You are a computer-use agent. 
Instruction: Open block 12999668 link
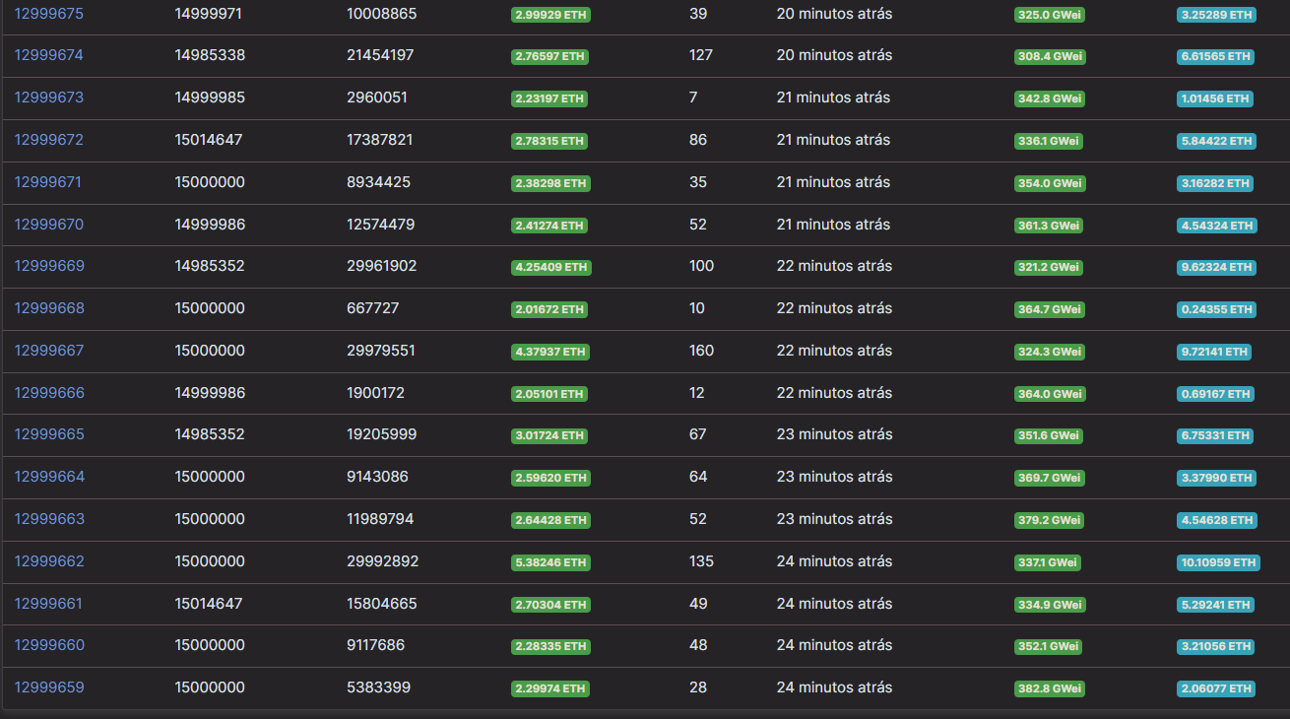49,308
